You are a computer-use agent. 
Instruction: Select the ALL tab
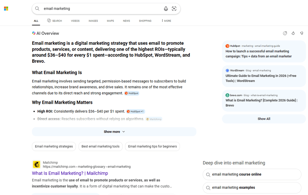[36, 21]
